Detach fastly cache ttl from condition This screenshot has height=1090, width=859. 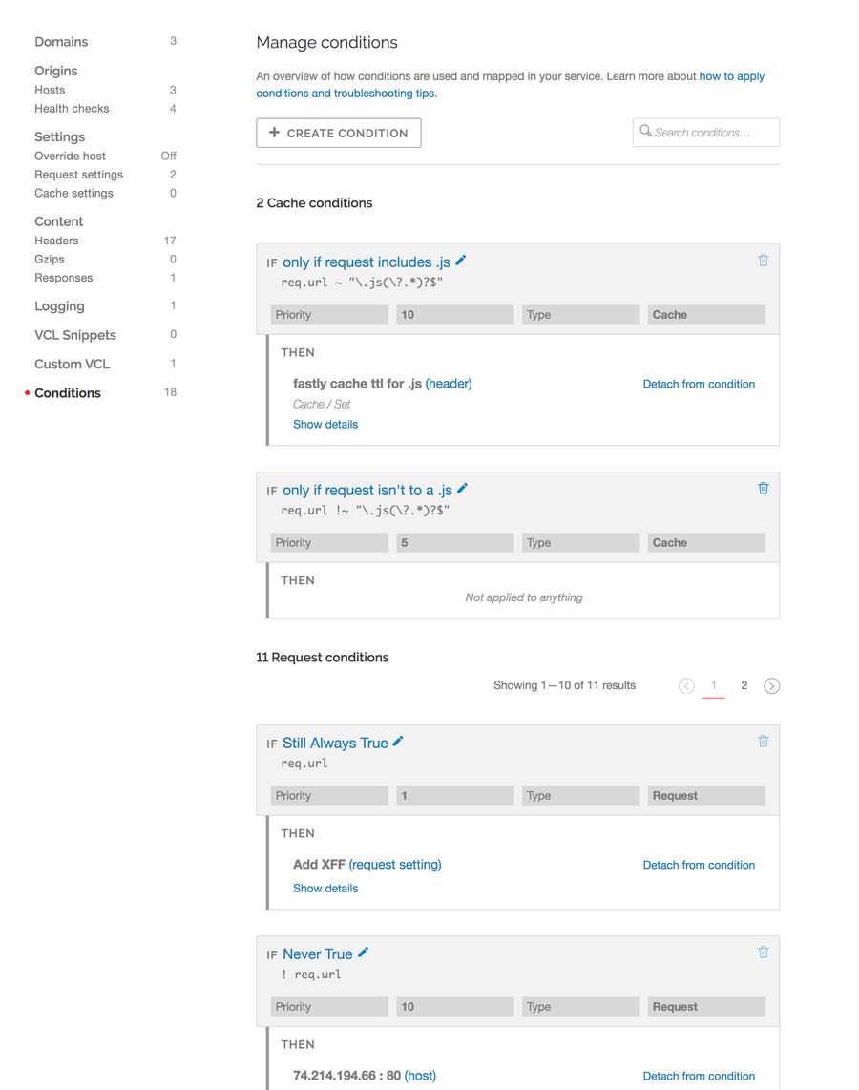(699, 384)
